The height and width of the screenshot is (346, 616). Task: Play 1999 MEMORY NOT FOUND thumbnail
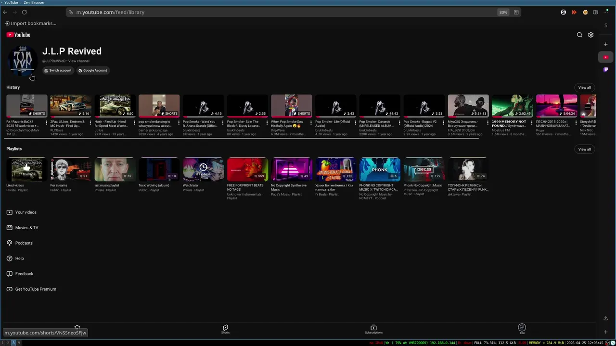point(512,106)
